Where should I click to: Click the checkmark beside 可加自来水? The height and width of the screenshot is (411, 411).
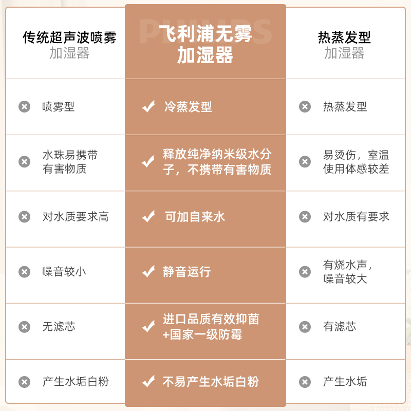[x=148, y=217]
